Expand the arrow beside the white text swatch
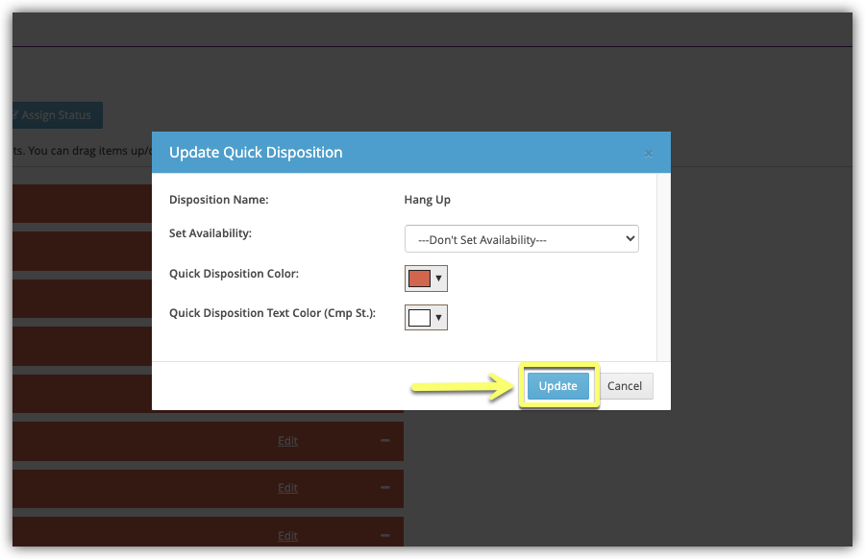 pos(439,318)
